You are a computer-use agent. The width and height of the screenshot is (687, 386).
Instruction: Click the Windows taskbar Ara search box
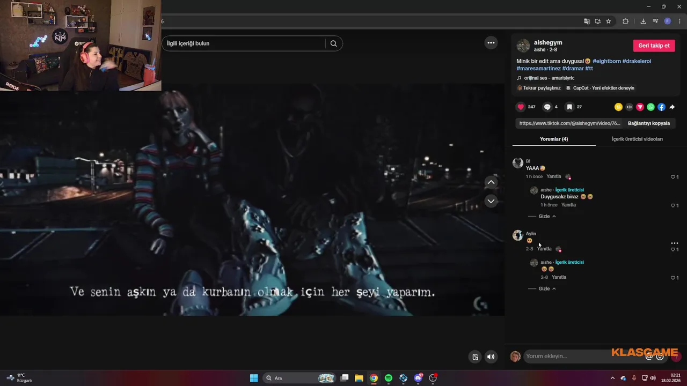click(x=300, y=378)
